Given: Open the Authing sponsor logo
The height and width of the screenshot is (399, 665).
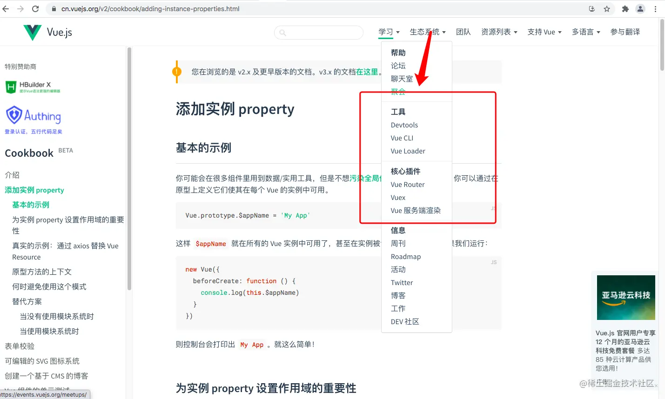Looking at the screenshot, I should (33, 120).
